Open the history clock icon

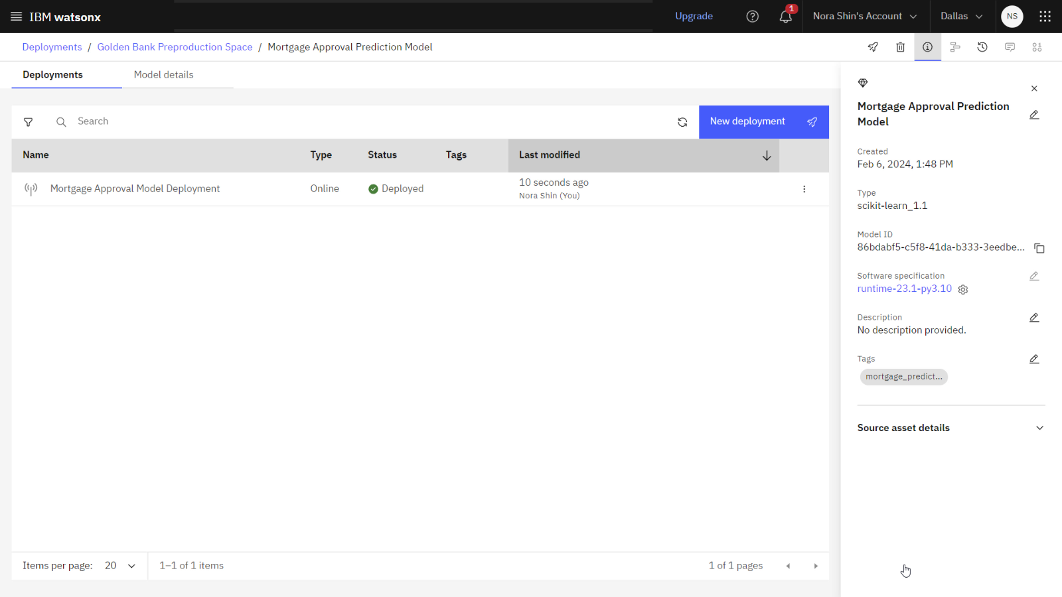tap(982, 47)
